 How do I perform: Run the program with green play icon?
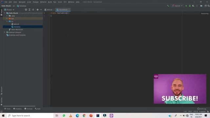186,6
